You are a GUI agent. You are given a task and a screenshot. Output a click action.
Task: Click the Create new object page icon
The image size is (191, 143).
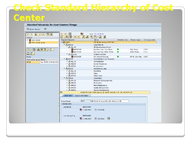click(62, 37)
